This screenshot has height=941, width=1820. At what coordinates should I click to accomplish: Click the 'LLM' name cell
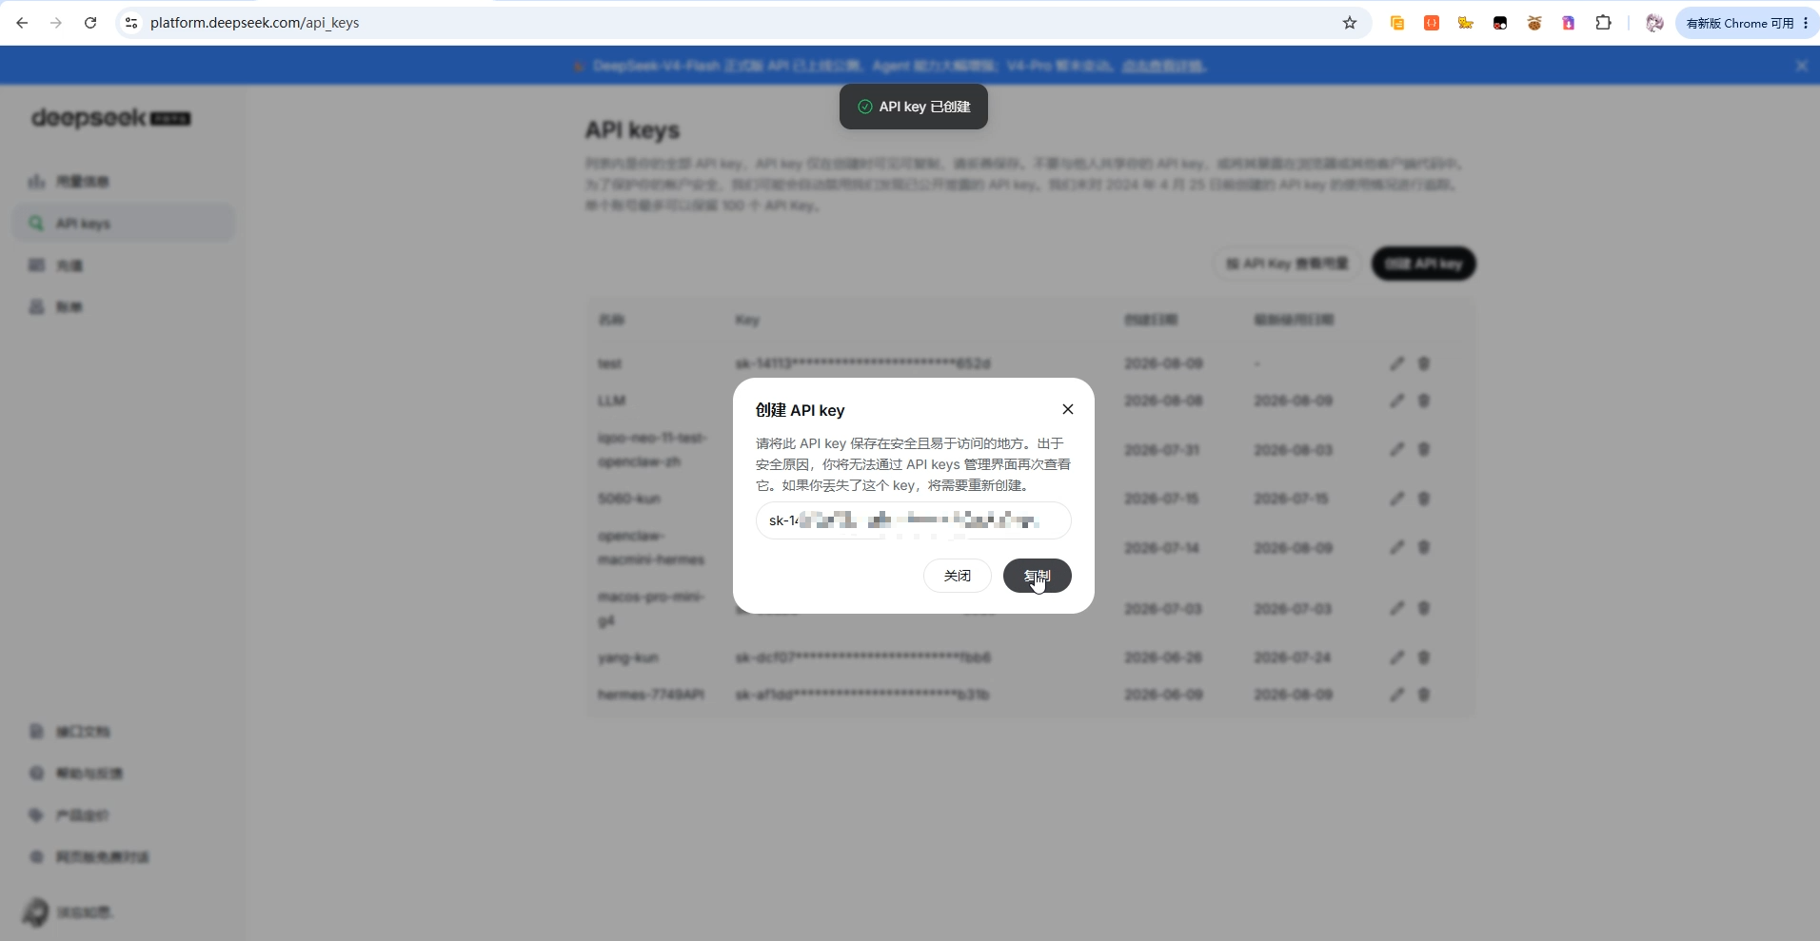(611, 401)
